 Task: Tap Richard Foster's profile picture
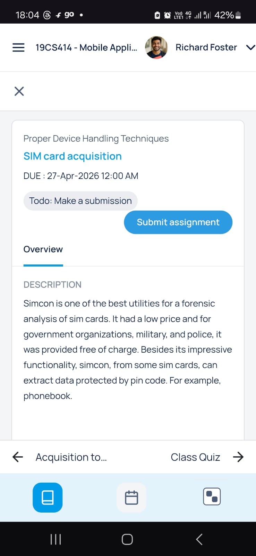[156, 47]
